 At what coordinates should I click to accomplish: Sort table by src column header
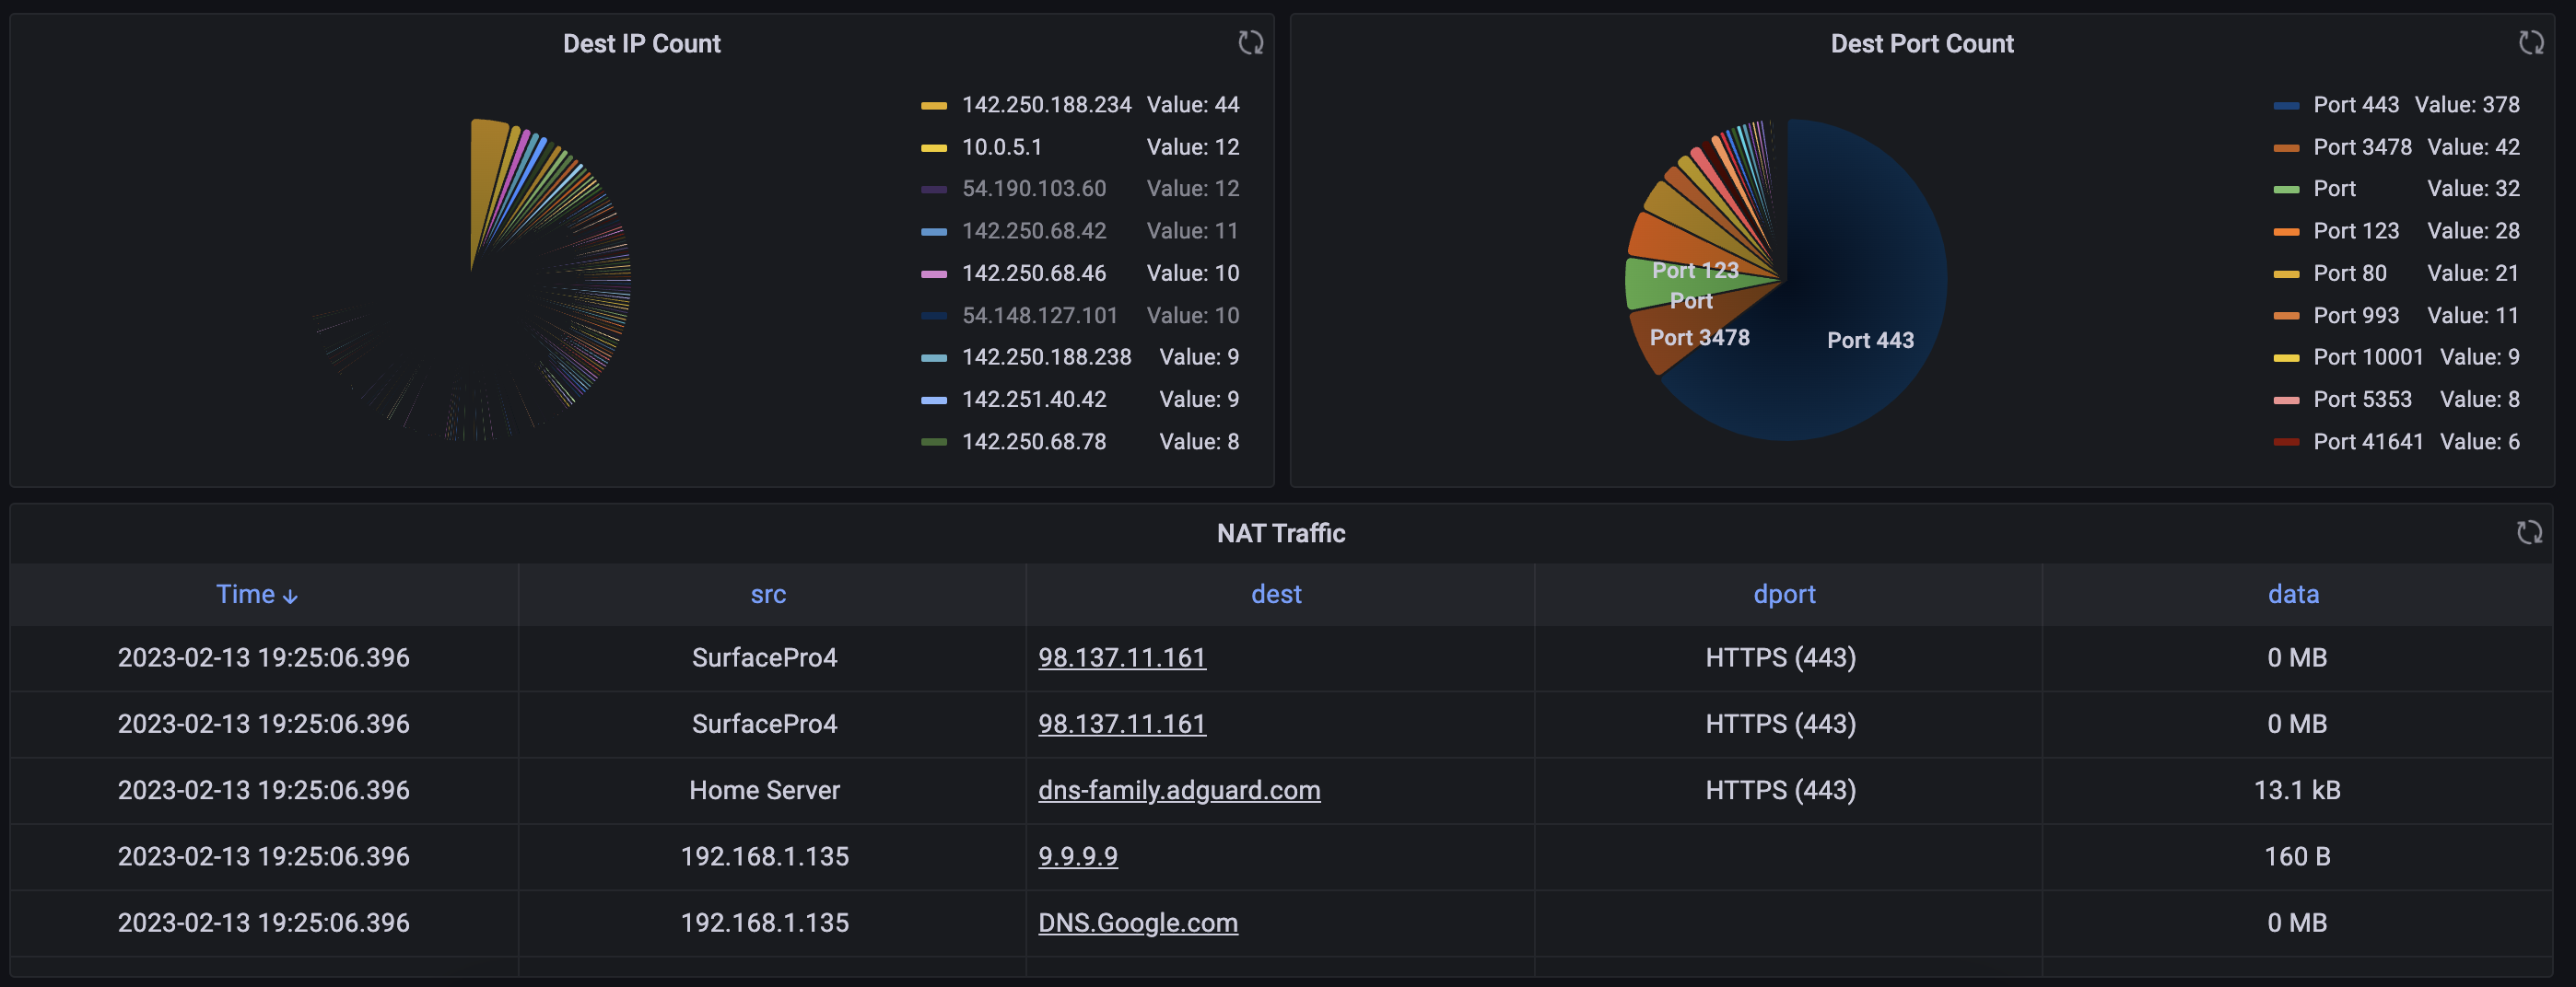[x=768, y=595]
